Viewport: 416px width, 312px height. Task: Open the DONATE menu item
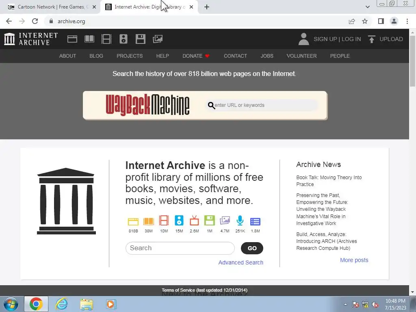196,56
